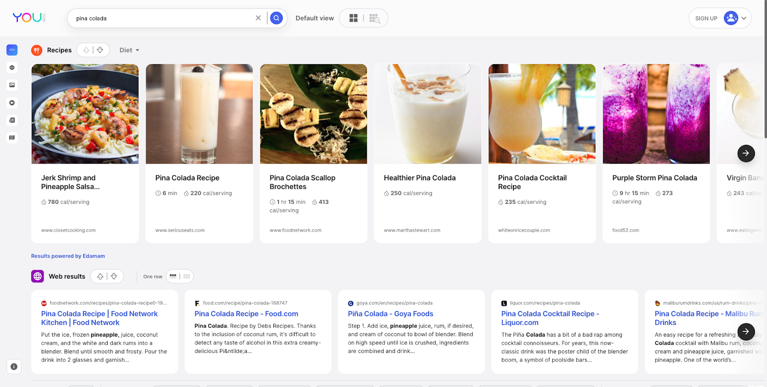Screen dimensions: 767x387
Task: Click the foodnetwork.com recipe URL in web results
Action: tap(108, 303)
